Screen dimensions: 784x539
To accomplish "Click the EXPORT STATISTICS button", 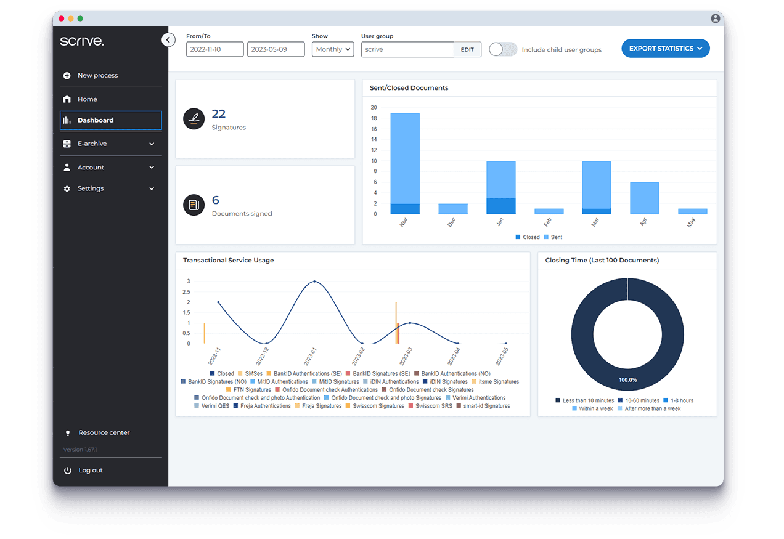I will coord(666,48).
